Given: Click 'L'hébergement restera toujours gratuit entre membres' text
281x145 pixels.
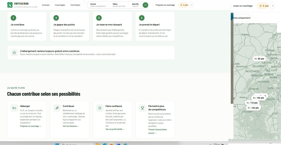Looking at the screenshot, I should coord(50,51).
